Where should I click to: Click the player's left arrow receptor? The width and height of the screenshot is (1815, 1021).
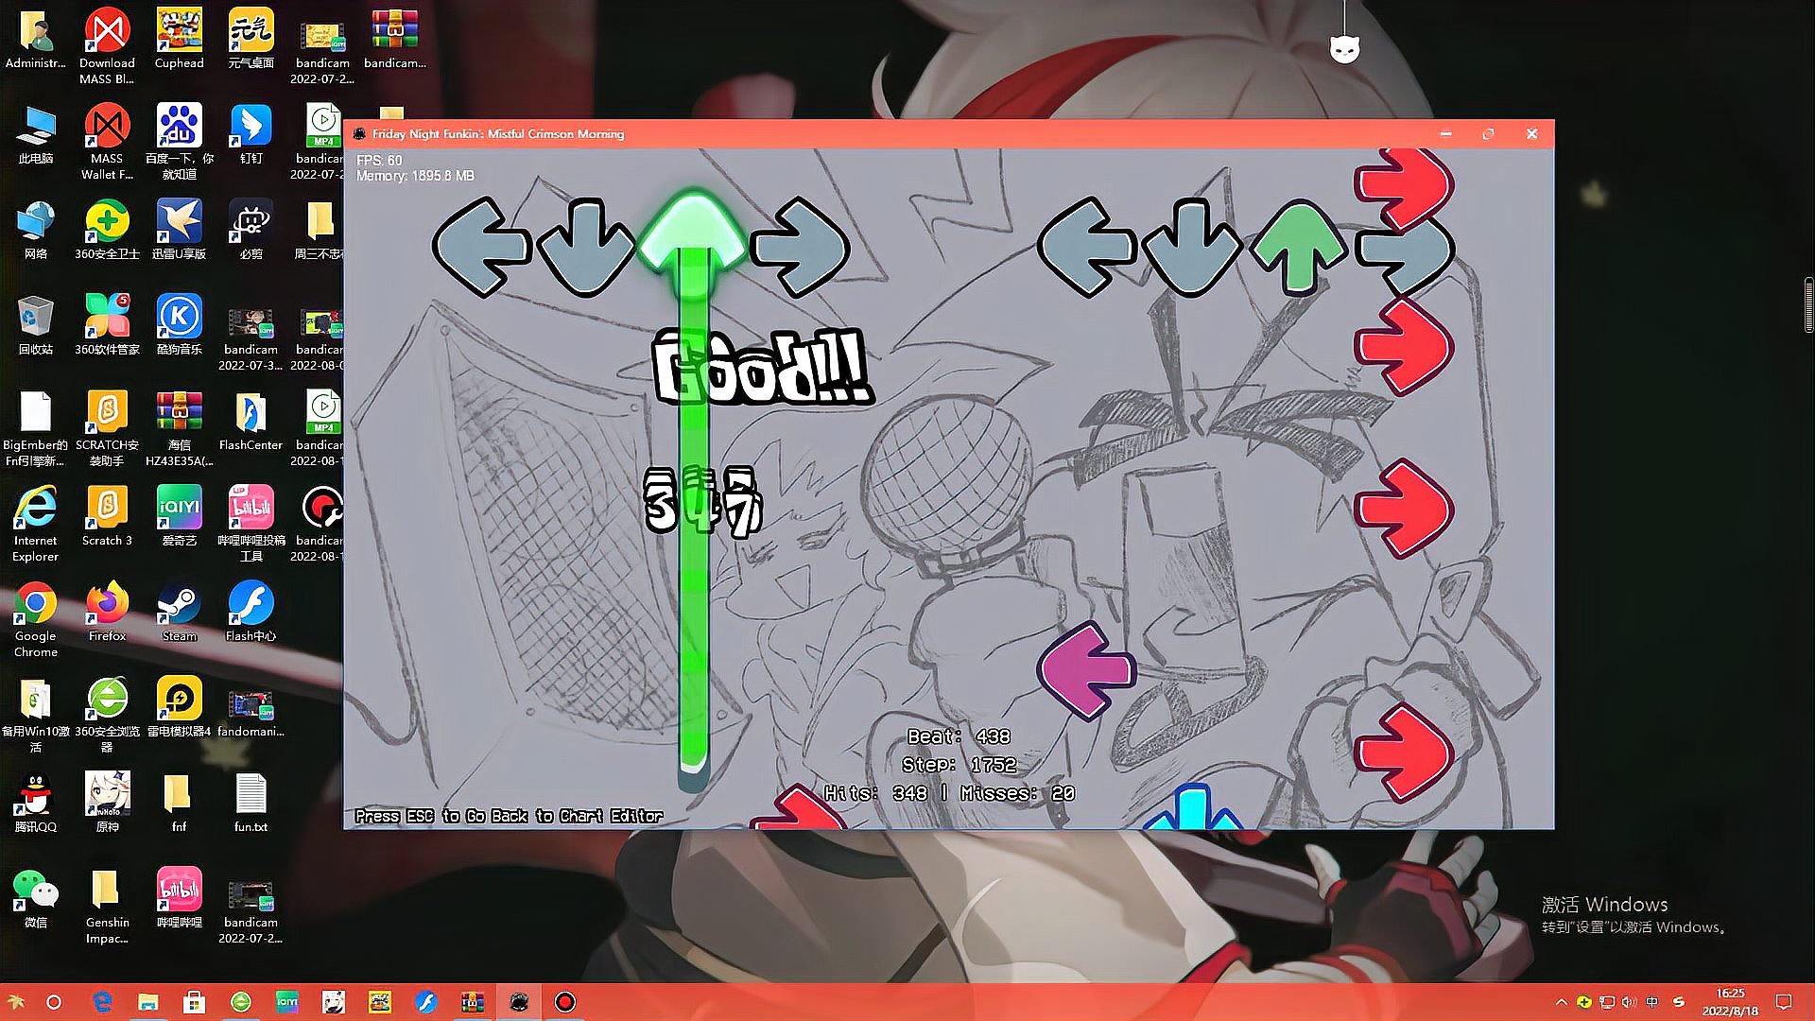point(1085,248)
